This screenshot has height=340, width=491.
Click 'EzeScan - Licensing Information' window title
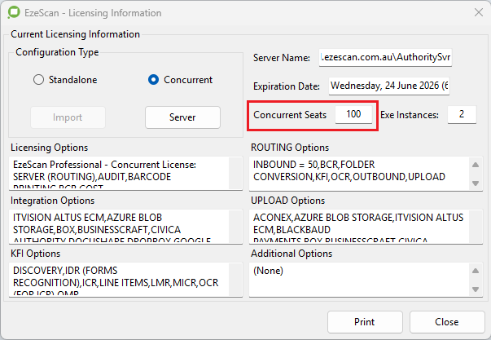coord(93,13)
